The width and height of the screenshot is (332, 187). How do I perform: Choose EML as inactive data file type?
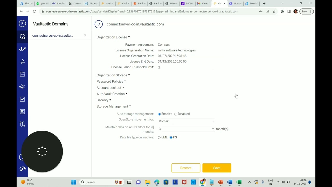click(x=159, y=137)
